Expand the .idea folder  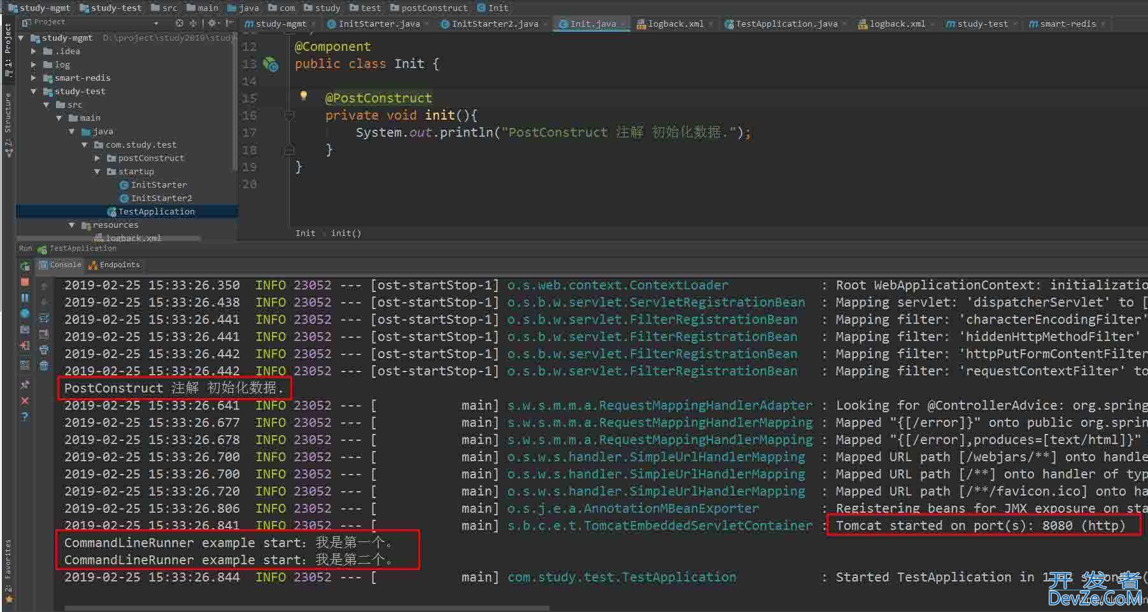tap(34, 52)
